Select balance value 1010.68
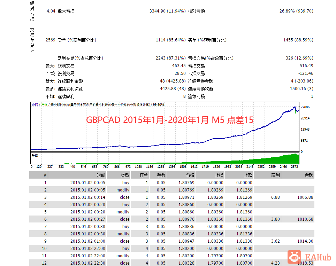 pos(305,219)
